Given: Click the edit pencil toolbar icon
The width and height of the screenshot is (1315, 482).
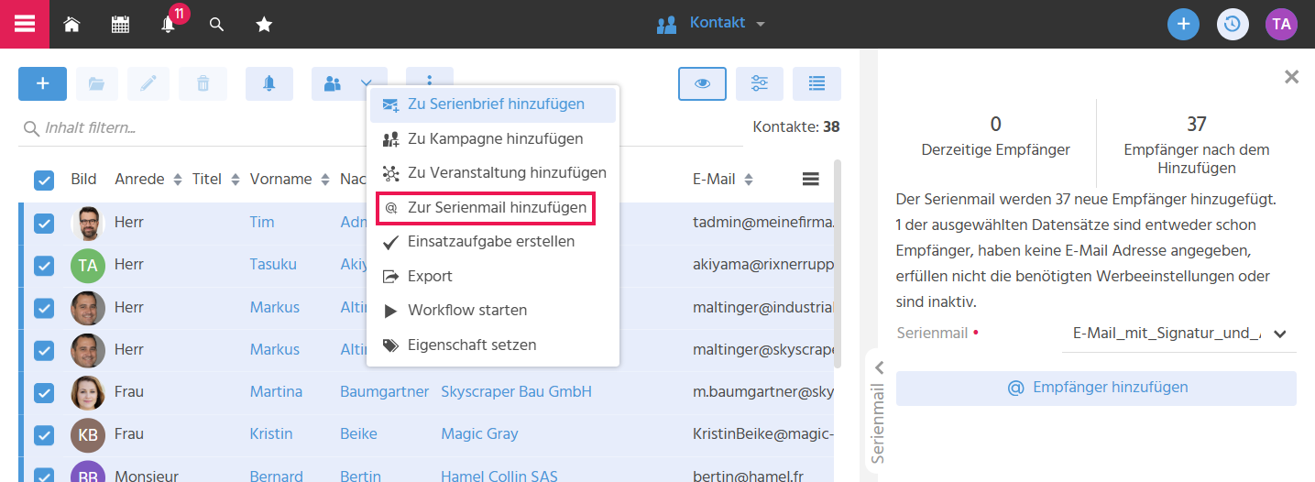Looking at the screenshot, I should pos(148,83).
